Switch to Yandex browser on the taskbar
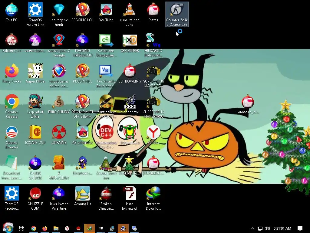This screenshot has height=233, width=310. (67, 228)
